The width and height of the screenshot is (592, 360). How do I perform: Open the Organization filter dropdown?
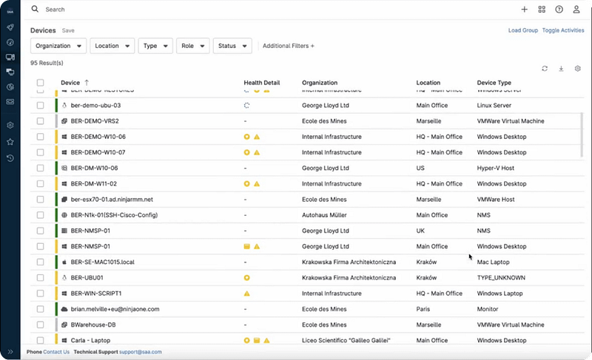coord(58,46)
